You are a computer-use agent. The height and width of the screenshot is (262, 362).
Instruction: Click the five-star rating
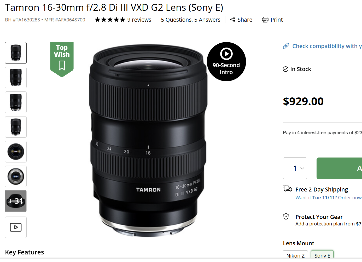coord(110,20)
